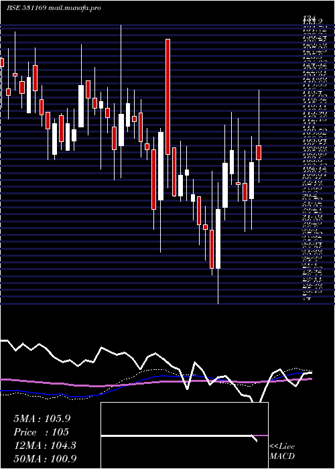Image resolution: width=335 pixels, height=469 pixels.
Task: Click the BSE 531169 mail.munafa.pro title text
Action: 54,8
